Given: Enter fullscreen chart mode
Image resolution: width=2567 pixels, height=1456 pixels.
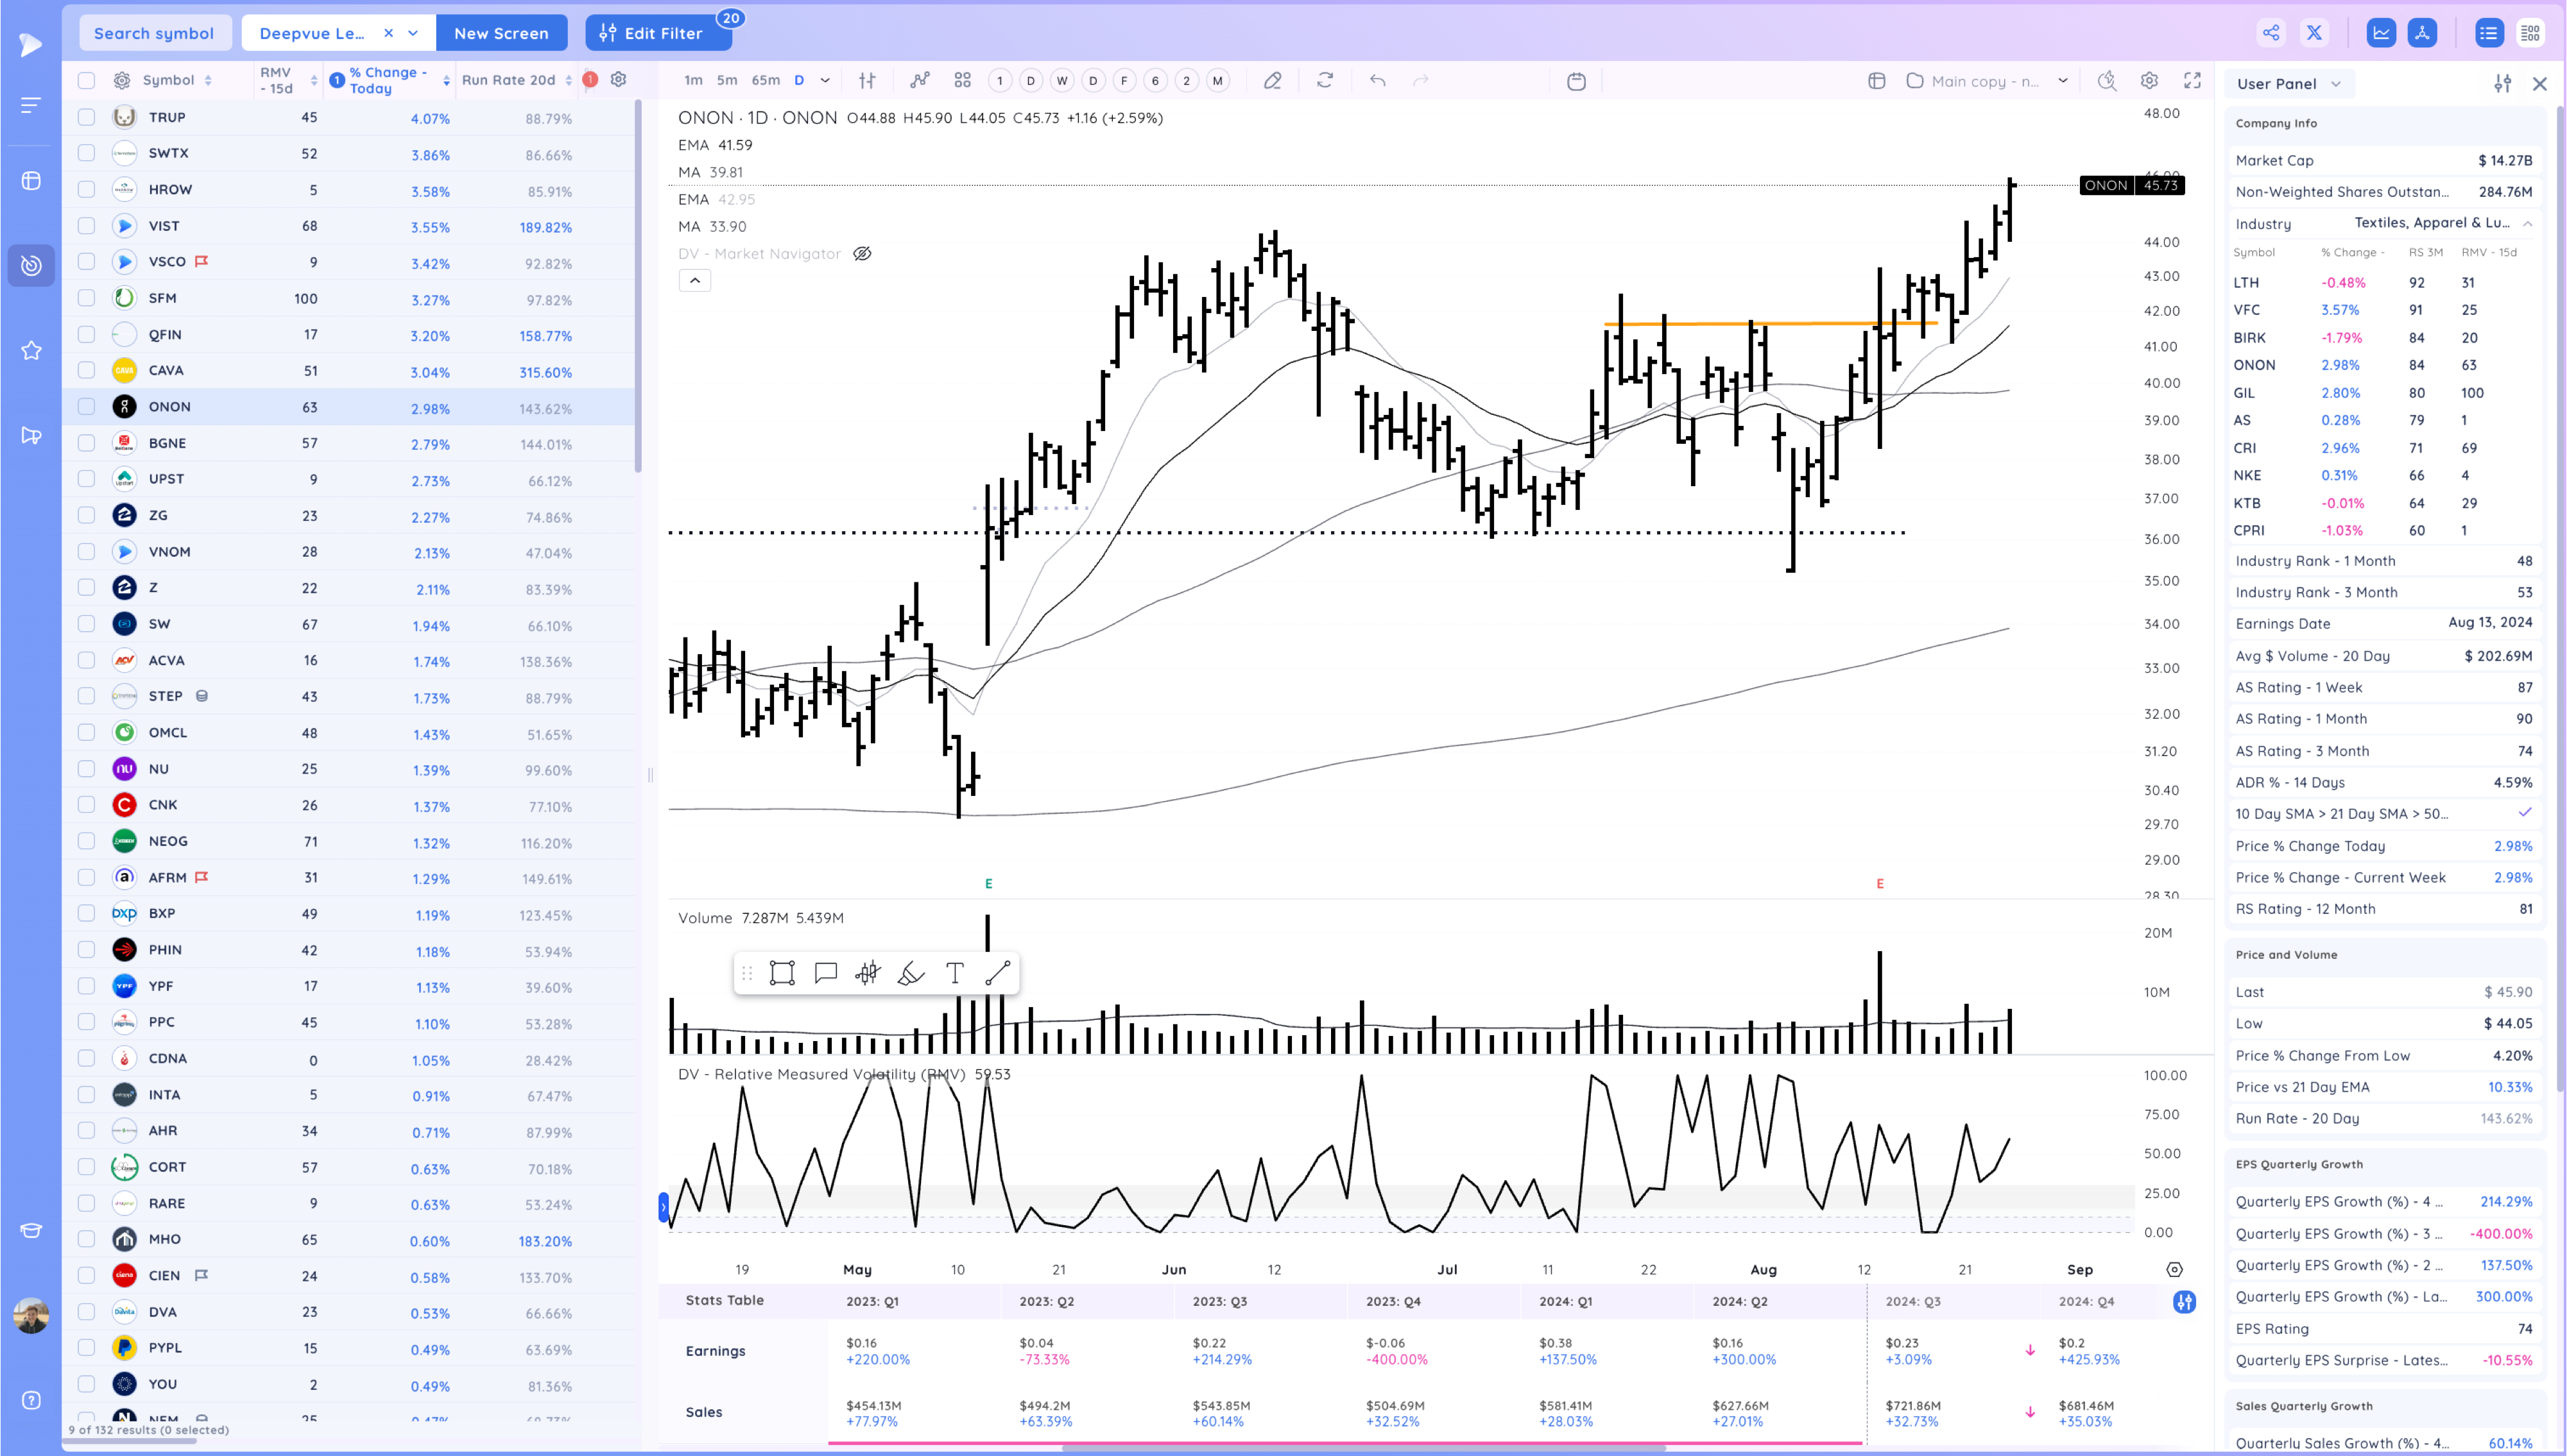Looking at the screenshot, I should (2192, 81).
